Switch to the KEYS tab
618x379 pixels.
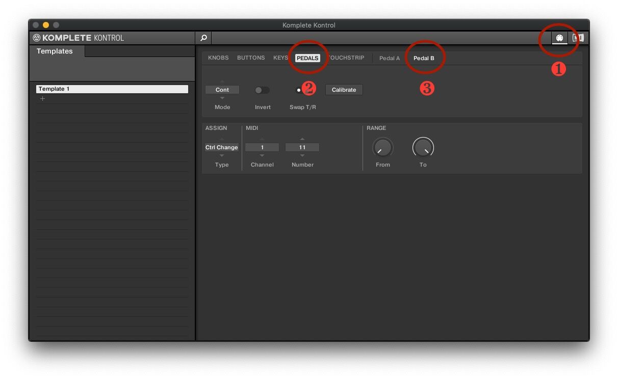tap(281, 58)
